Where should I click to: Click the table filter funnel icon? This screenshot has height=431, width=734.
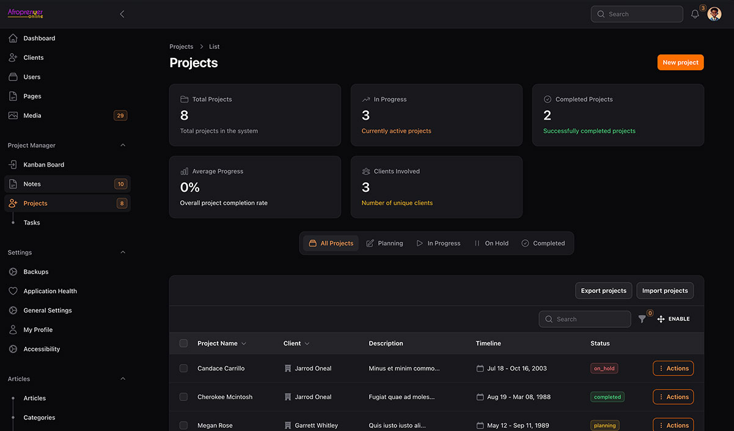click(x=642, y=319)
